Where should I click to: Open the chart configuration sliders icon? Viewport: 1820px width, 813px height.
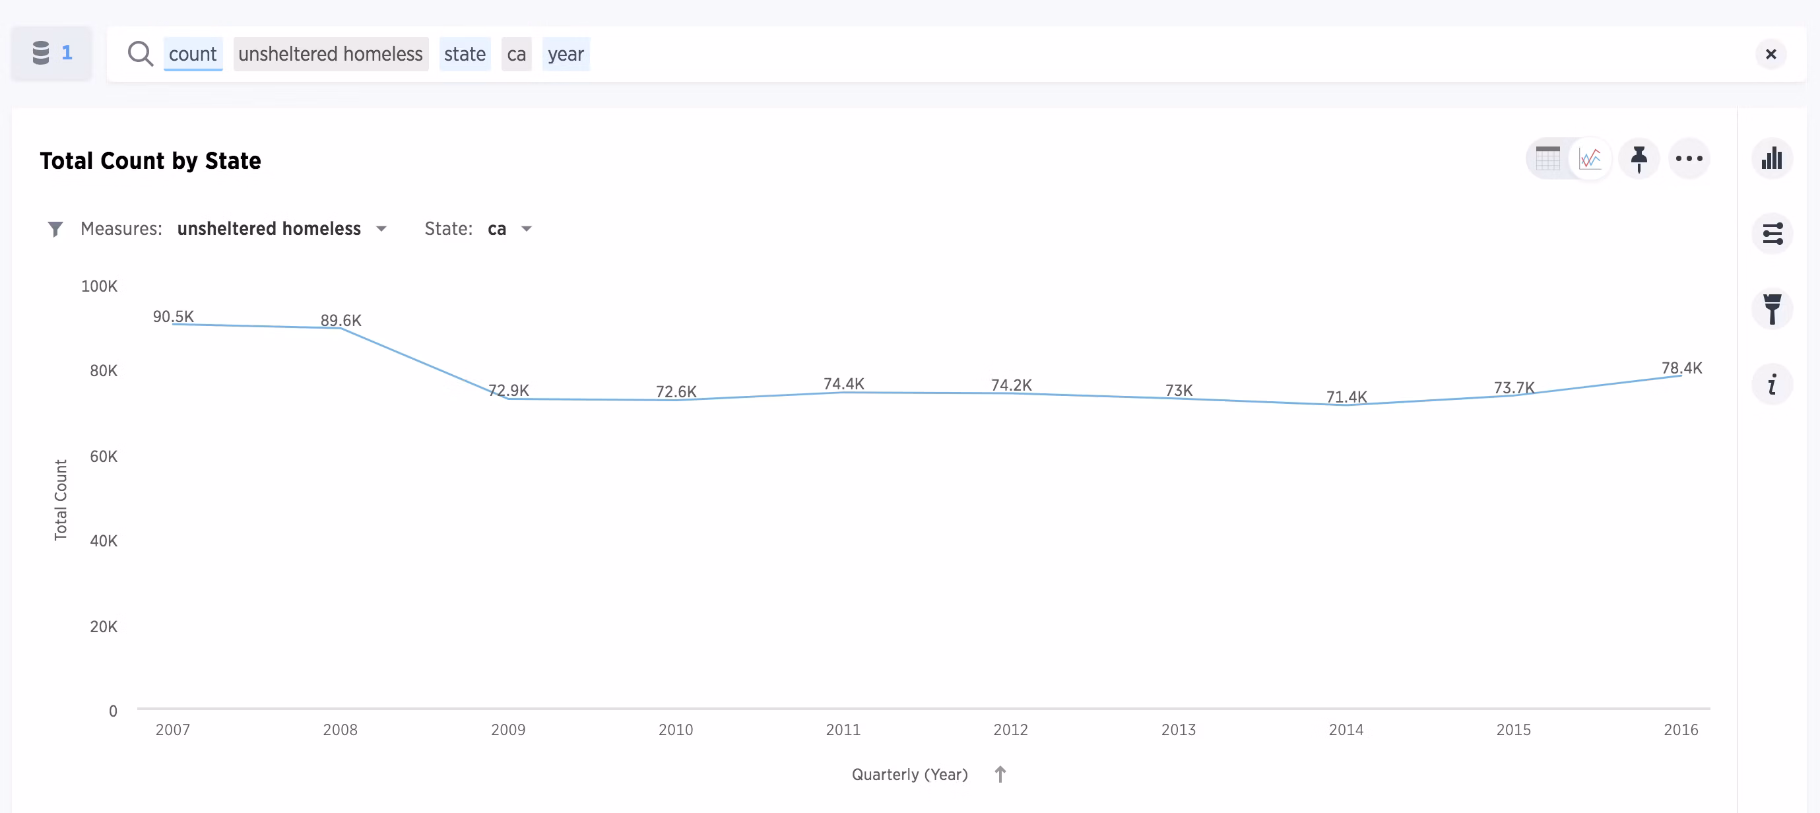1771,234
